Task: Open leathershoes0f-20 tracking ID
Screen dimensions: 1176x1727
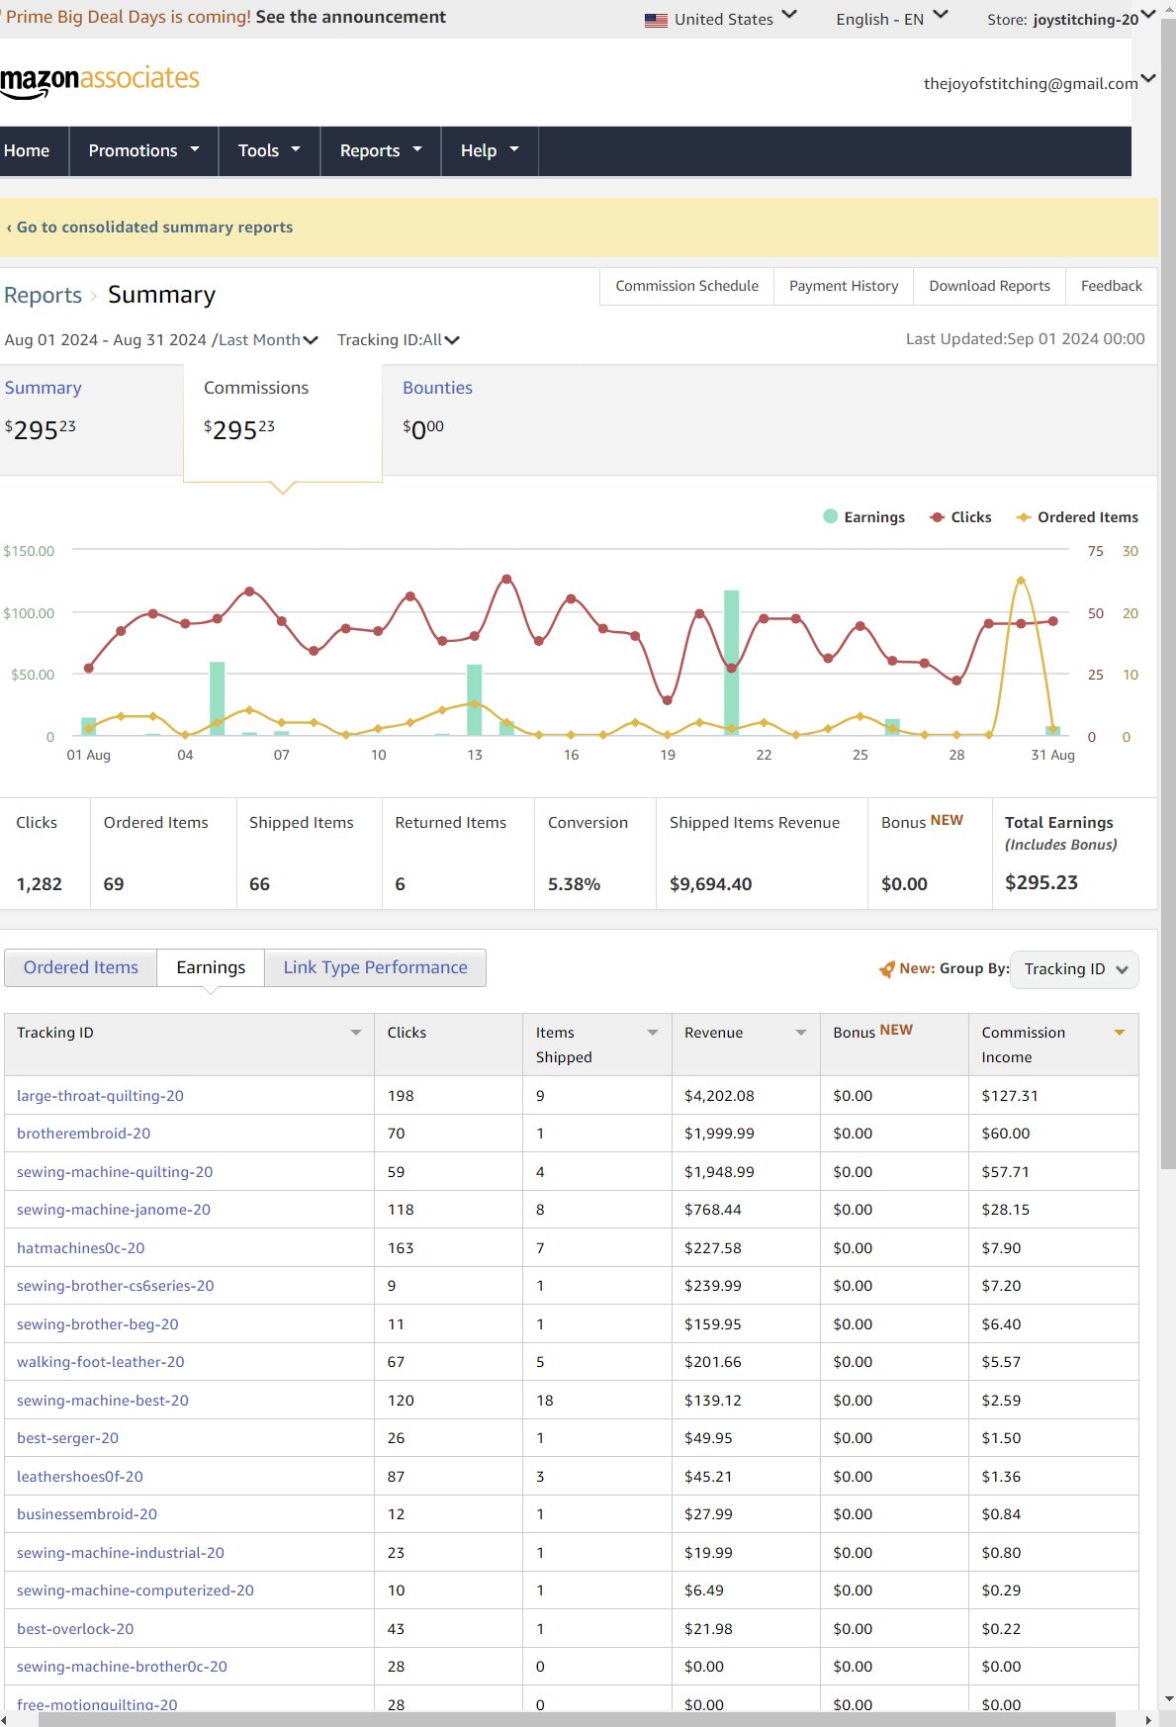Action: (x=80, y=1477)
